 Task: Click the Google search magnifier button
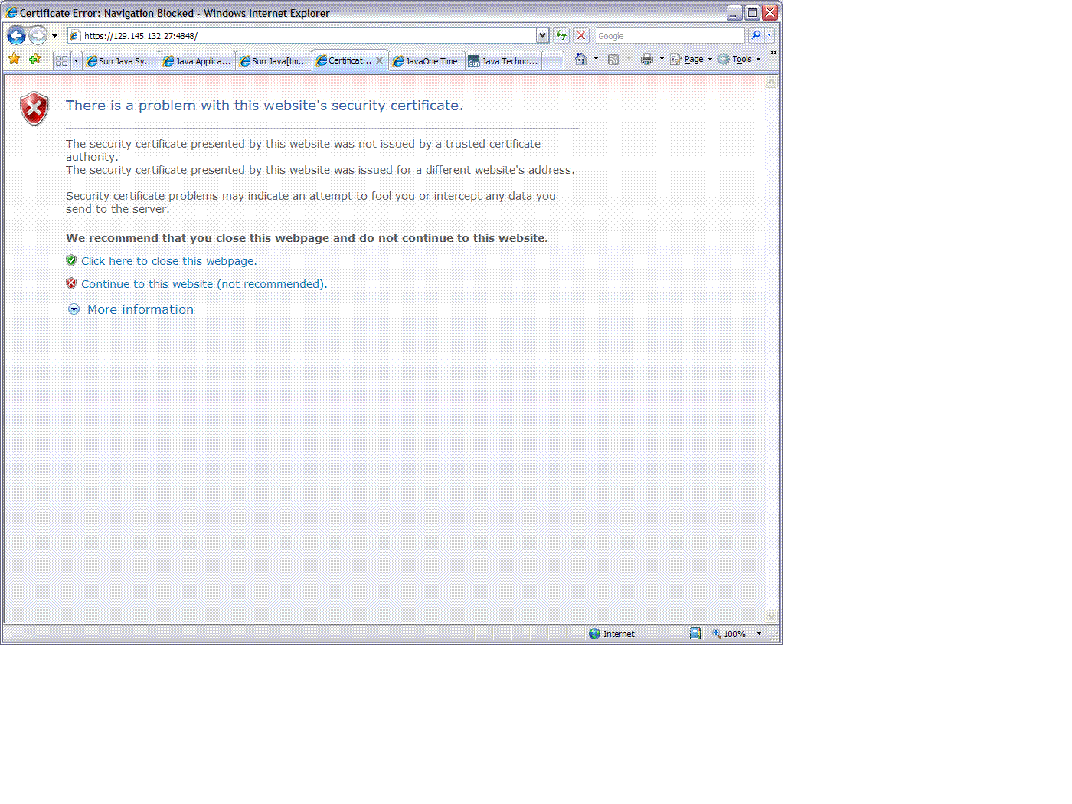(x=756, y=35)
